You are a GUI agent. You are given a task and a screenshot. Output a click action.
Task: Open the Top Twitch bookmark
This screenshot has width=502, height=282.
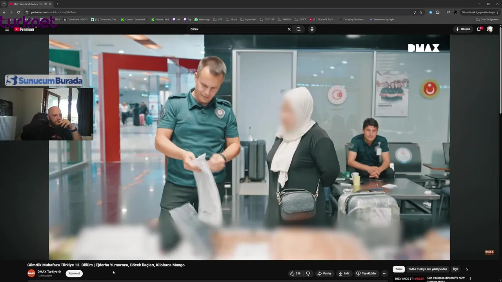(187, 19)
